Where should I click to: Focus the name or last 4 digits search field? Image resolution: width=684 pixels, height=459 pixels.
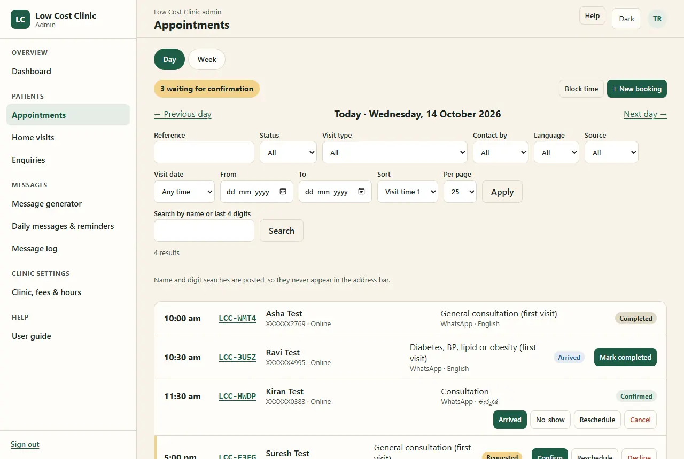[204, 231]
